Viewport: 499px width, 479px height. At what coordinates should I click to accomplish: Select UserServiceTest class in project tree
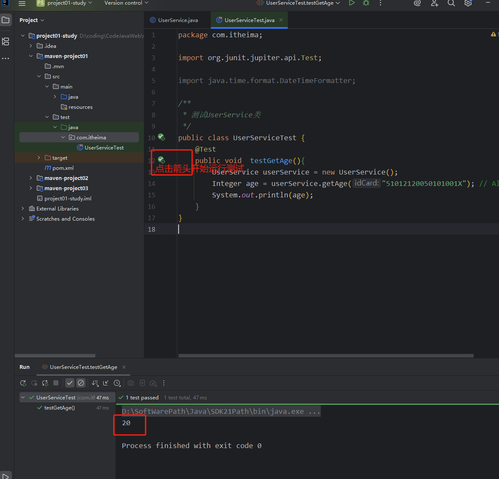click(x=100, y=148)
